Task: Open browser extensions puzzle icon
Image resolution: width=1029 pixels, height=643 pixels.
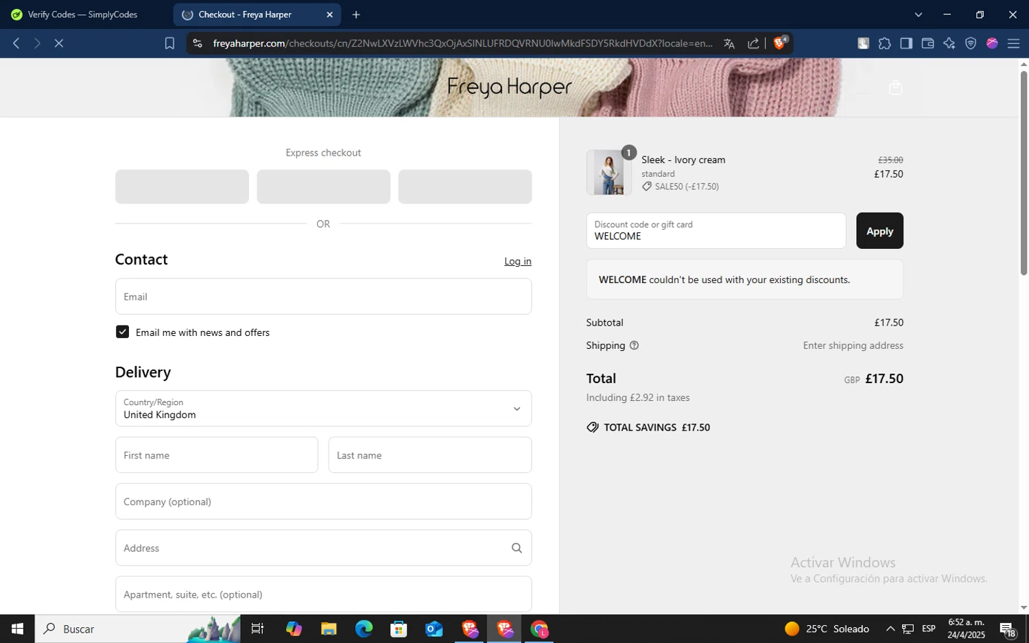Action: click(885, 43)
